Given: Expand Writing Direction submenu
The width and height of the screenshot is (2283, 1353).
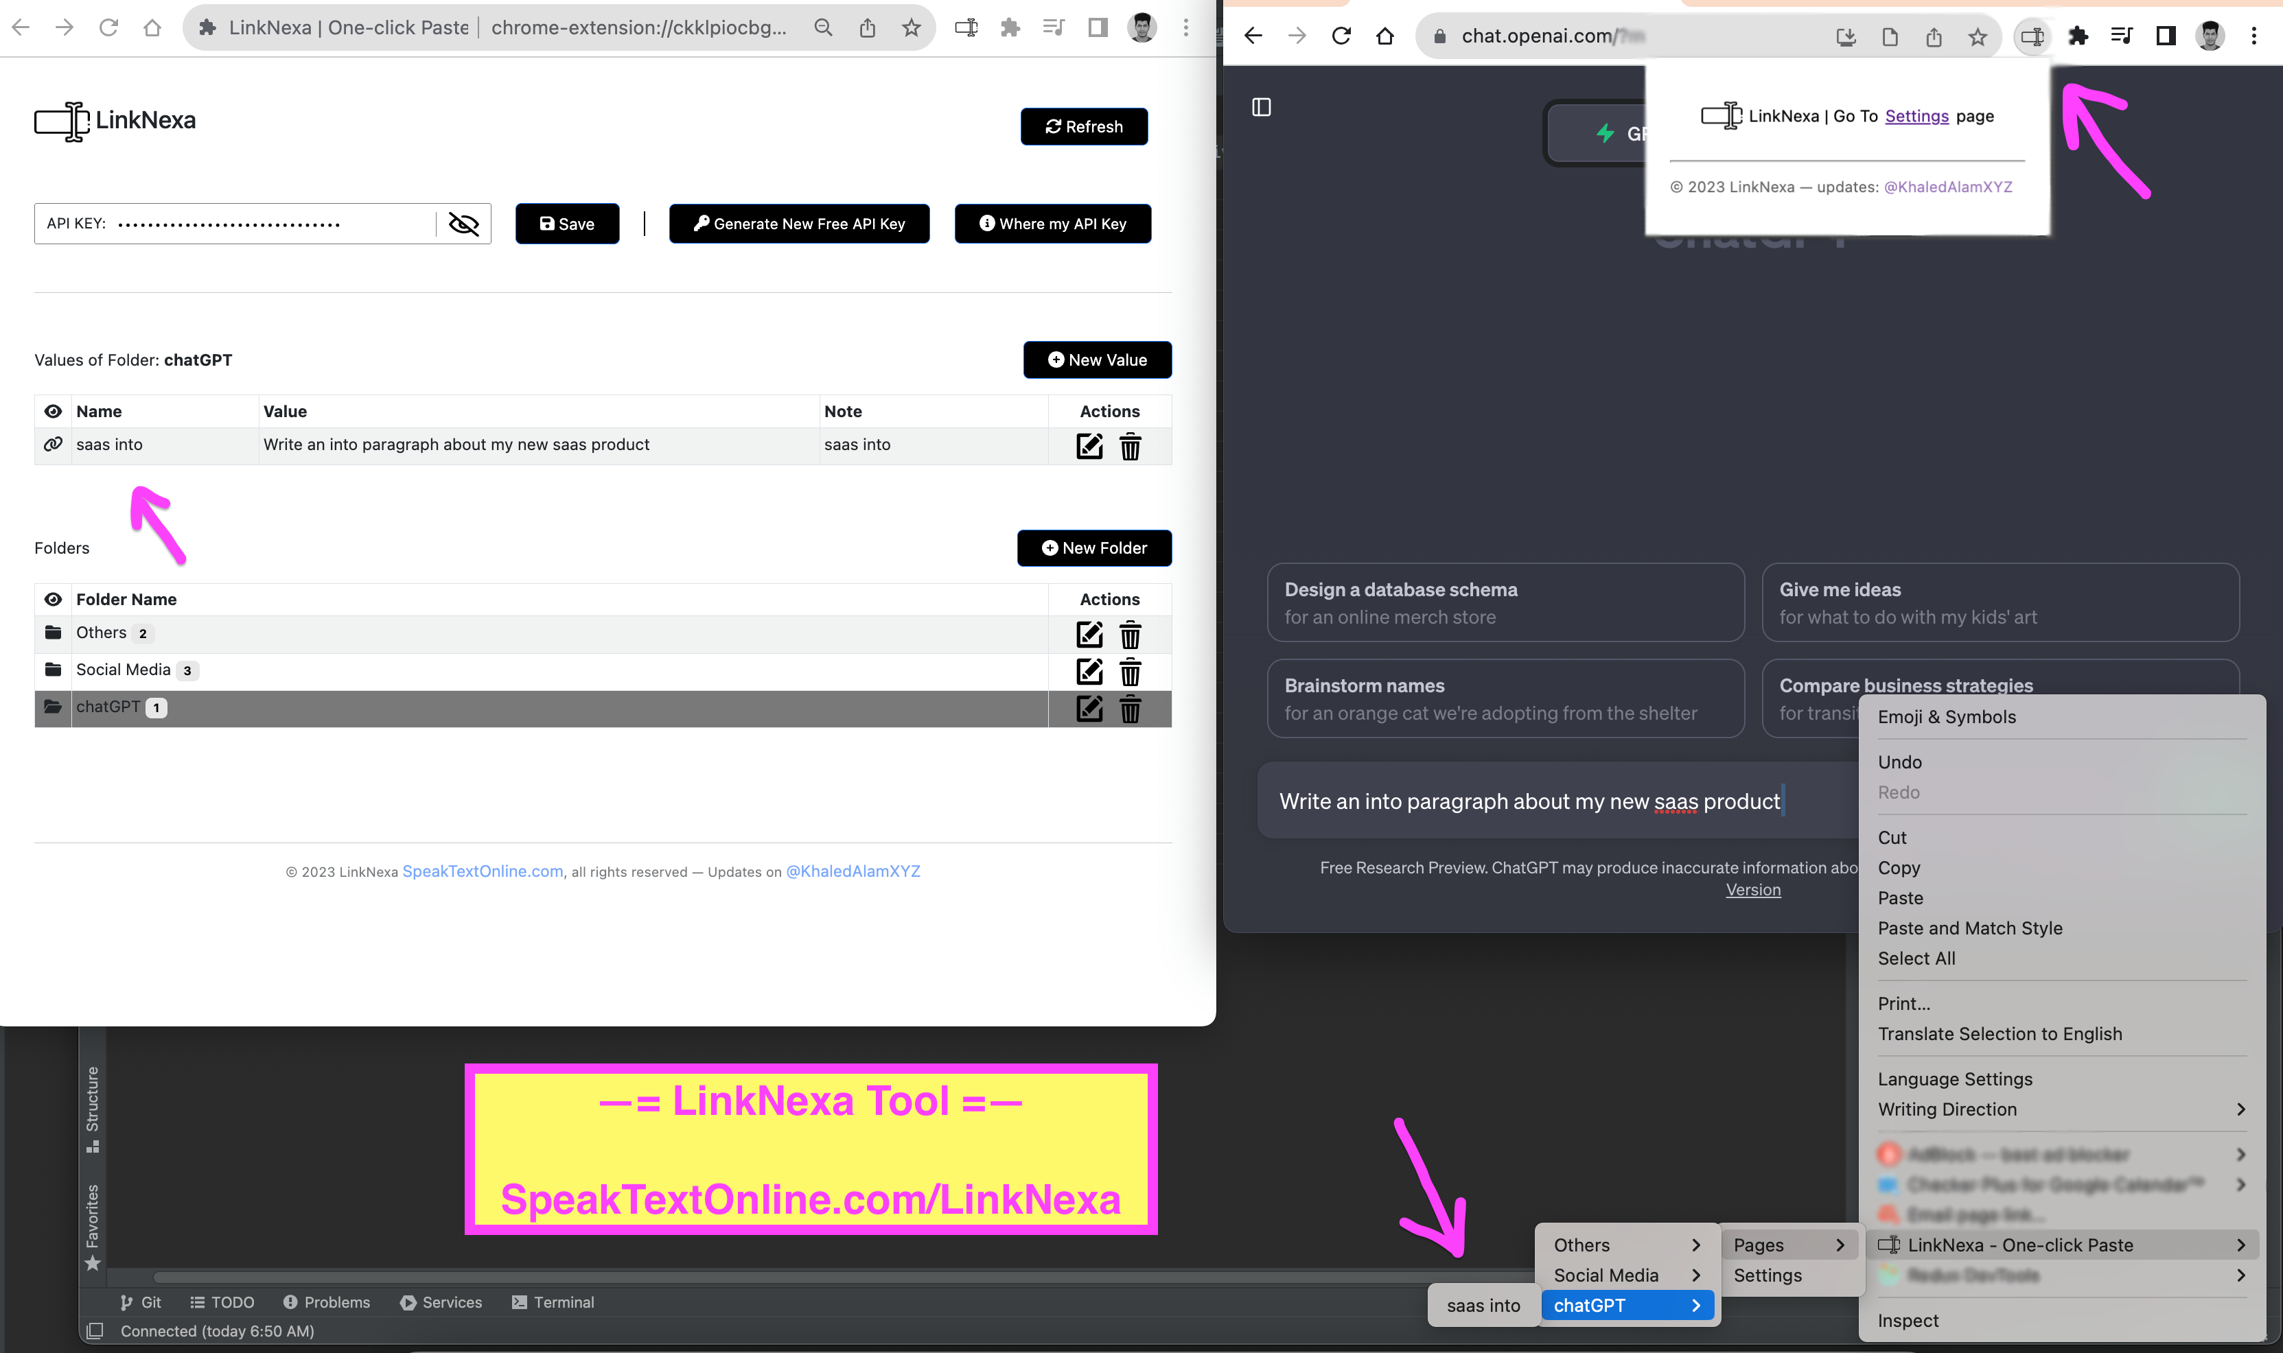Looking at the screenshot, I should point(2061,1109).
